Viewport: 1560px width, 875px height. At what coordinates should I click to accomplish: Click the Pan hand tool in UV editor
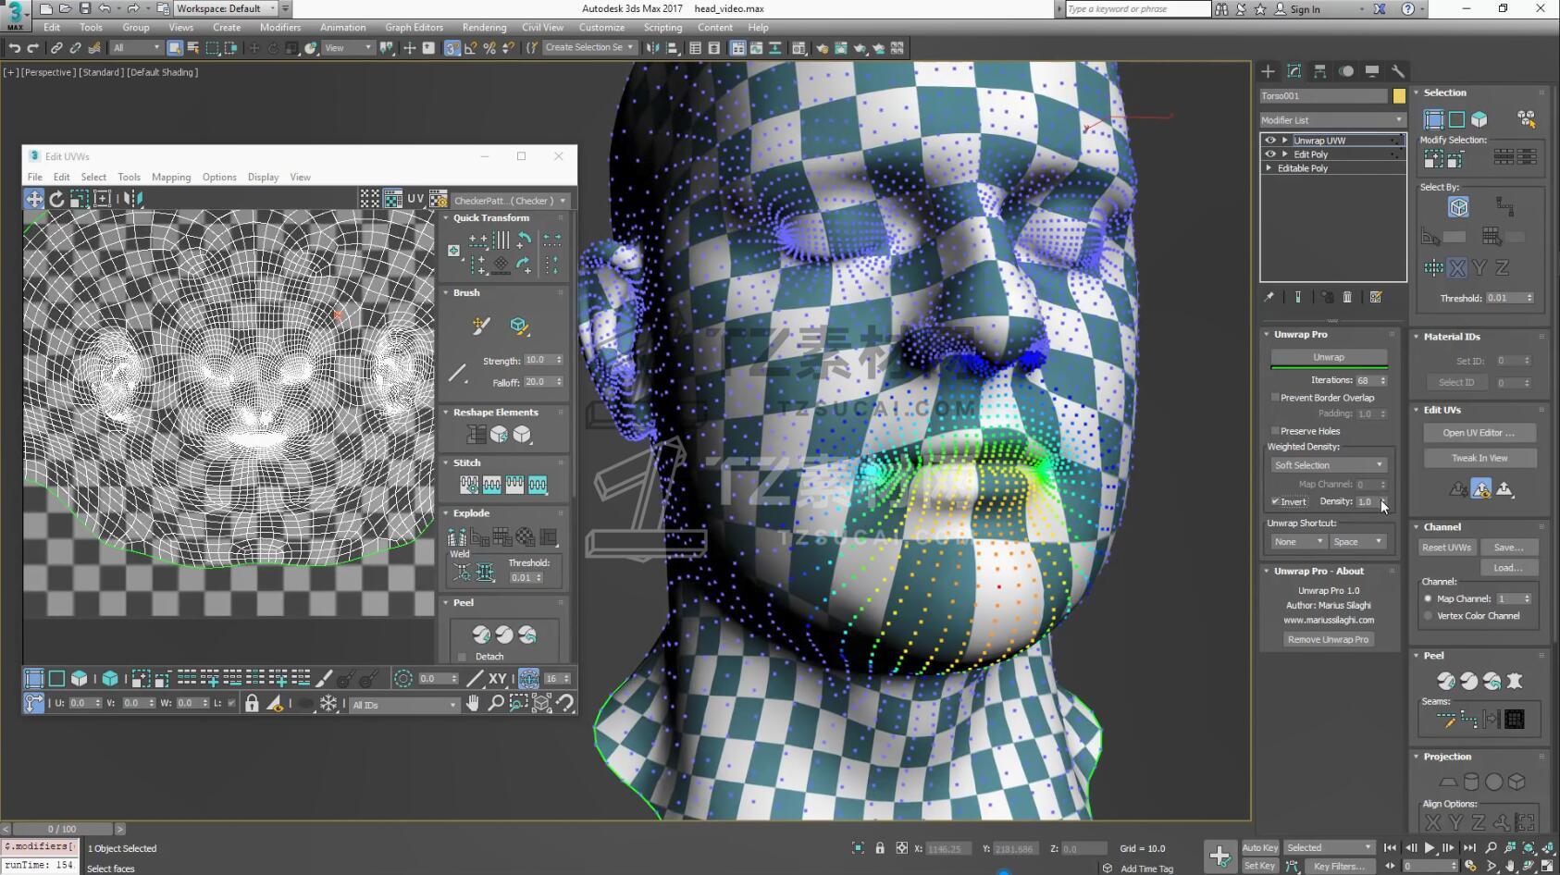[473, 704]
